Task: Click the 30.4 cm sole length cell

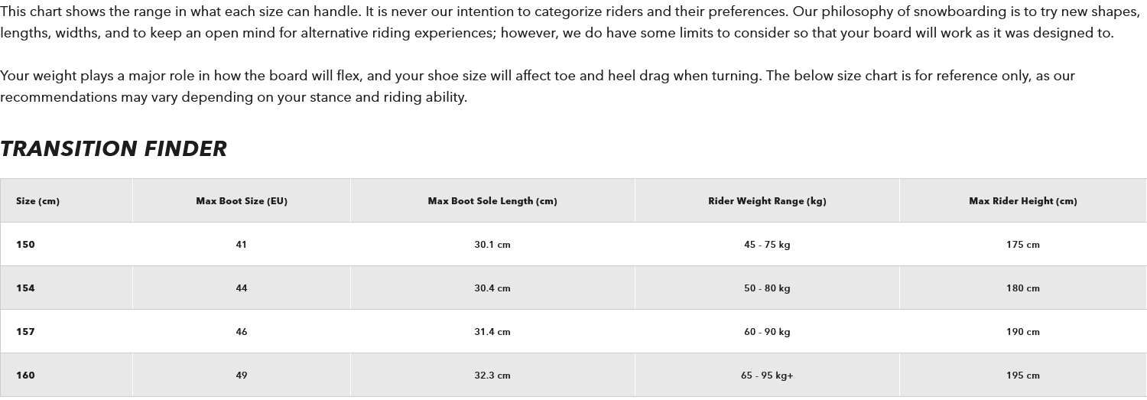Action: tap(492, 288)
